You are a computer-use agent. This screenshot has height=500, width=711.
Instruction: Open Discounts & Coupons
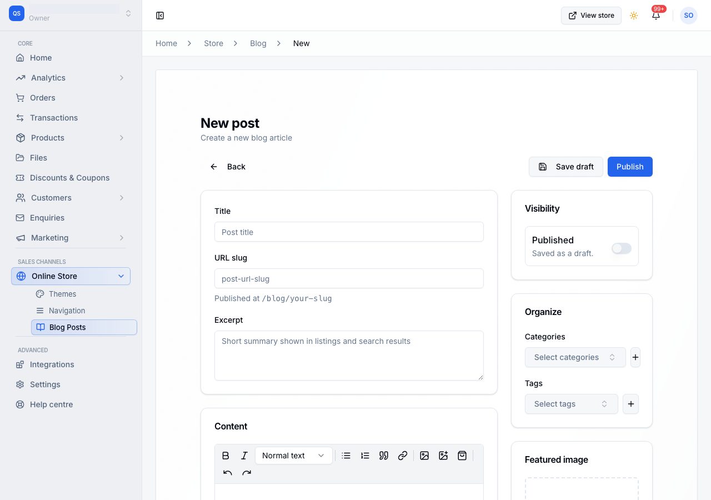point(71,178)
